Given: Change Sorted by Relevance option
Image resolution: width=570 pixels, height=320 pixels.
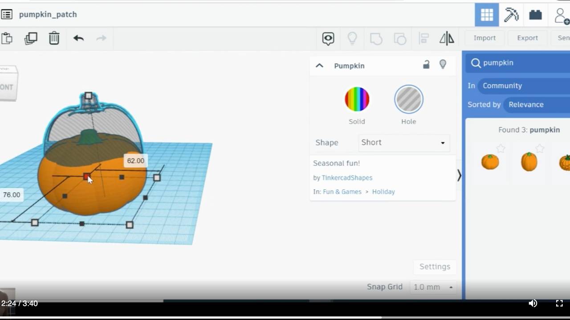Looking at the screenshot, I should point(526,104).
